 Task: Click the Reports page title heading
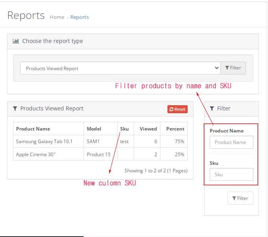26,15
